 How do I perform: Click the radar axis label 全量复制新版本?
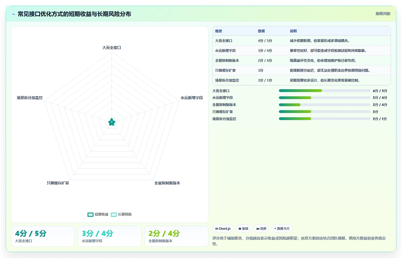[167, 183]
